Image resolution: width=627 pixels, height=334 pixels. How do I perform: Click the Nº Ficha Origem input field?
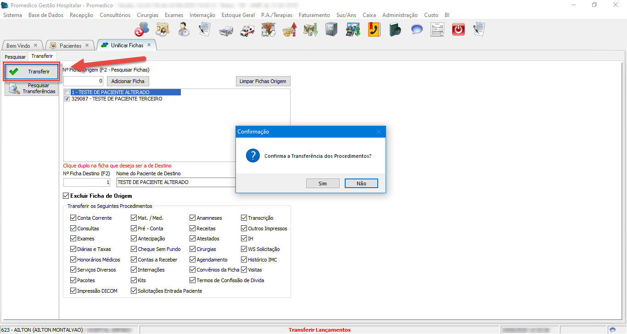(83, 81)
